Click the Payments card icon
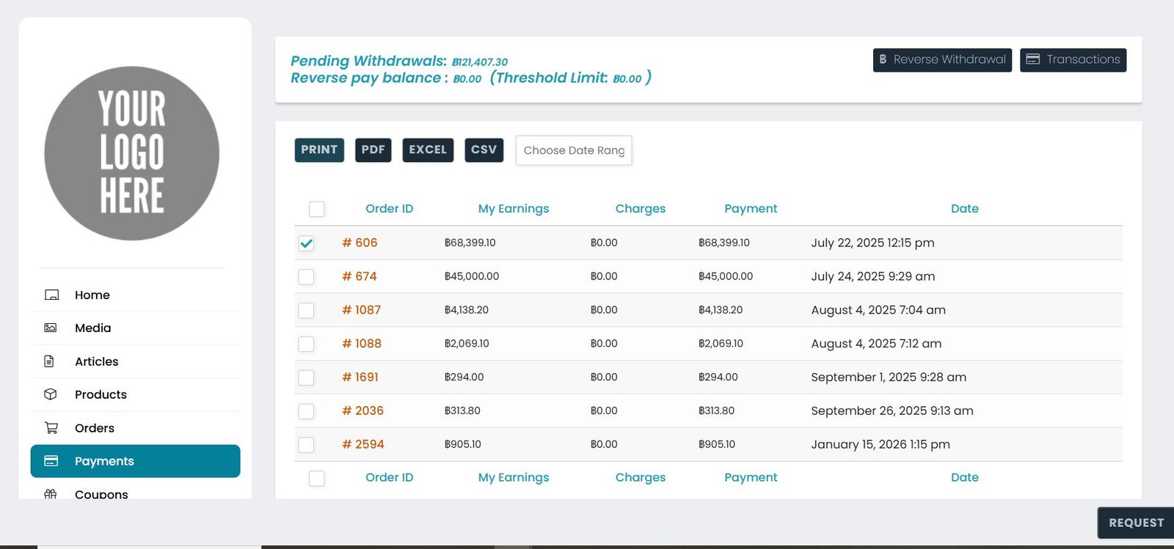 51,461
